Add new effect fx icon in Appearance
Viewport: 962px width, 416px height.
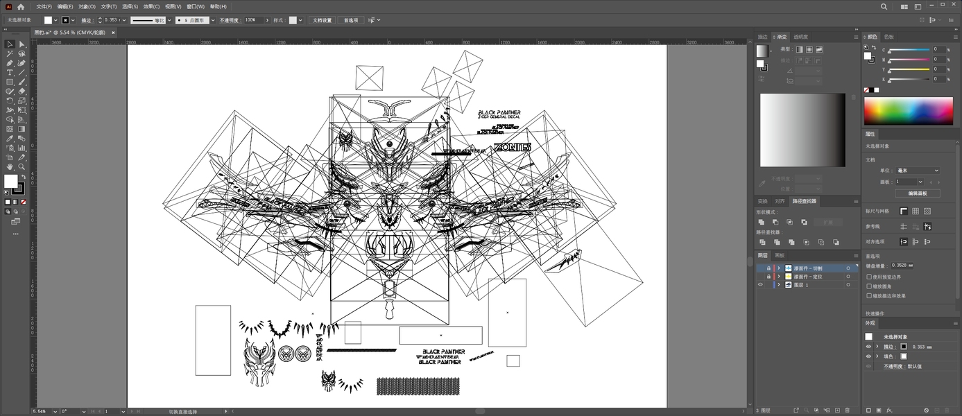889,410
